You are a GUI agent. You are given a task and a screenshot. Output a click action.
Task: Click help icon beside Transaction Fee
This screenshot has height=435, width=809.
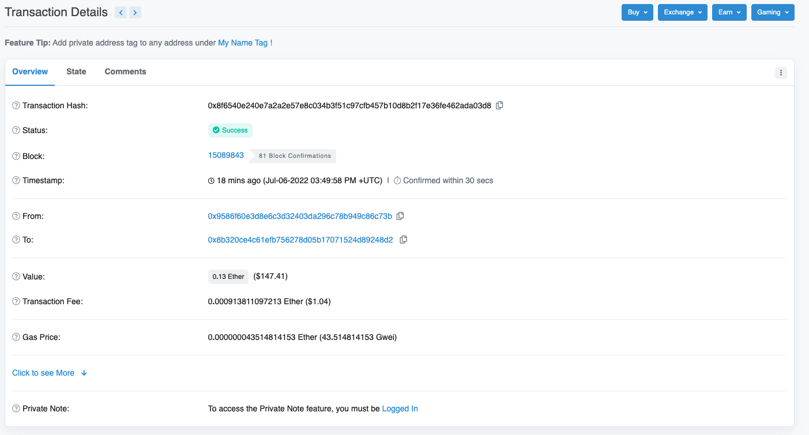point(16,301)
